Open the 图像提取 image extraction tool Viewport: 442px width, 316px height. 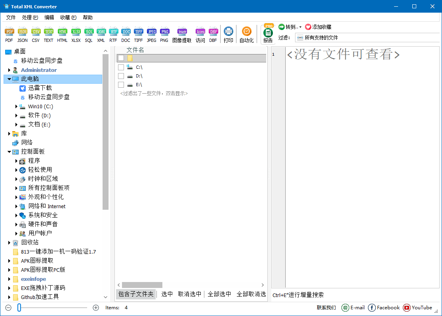182,35
